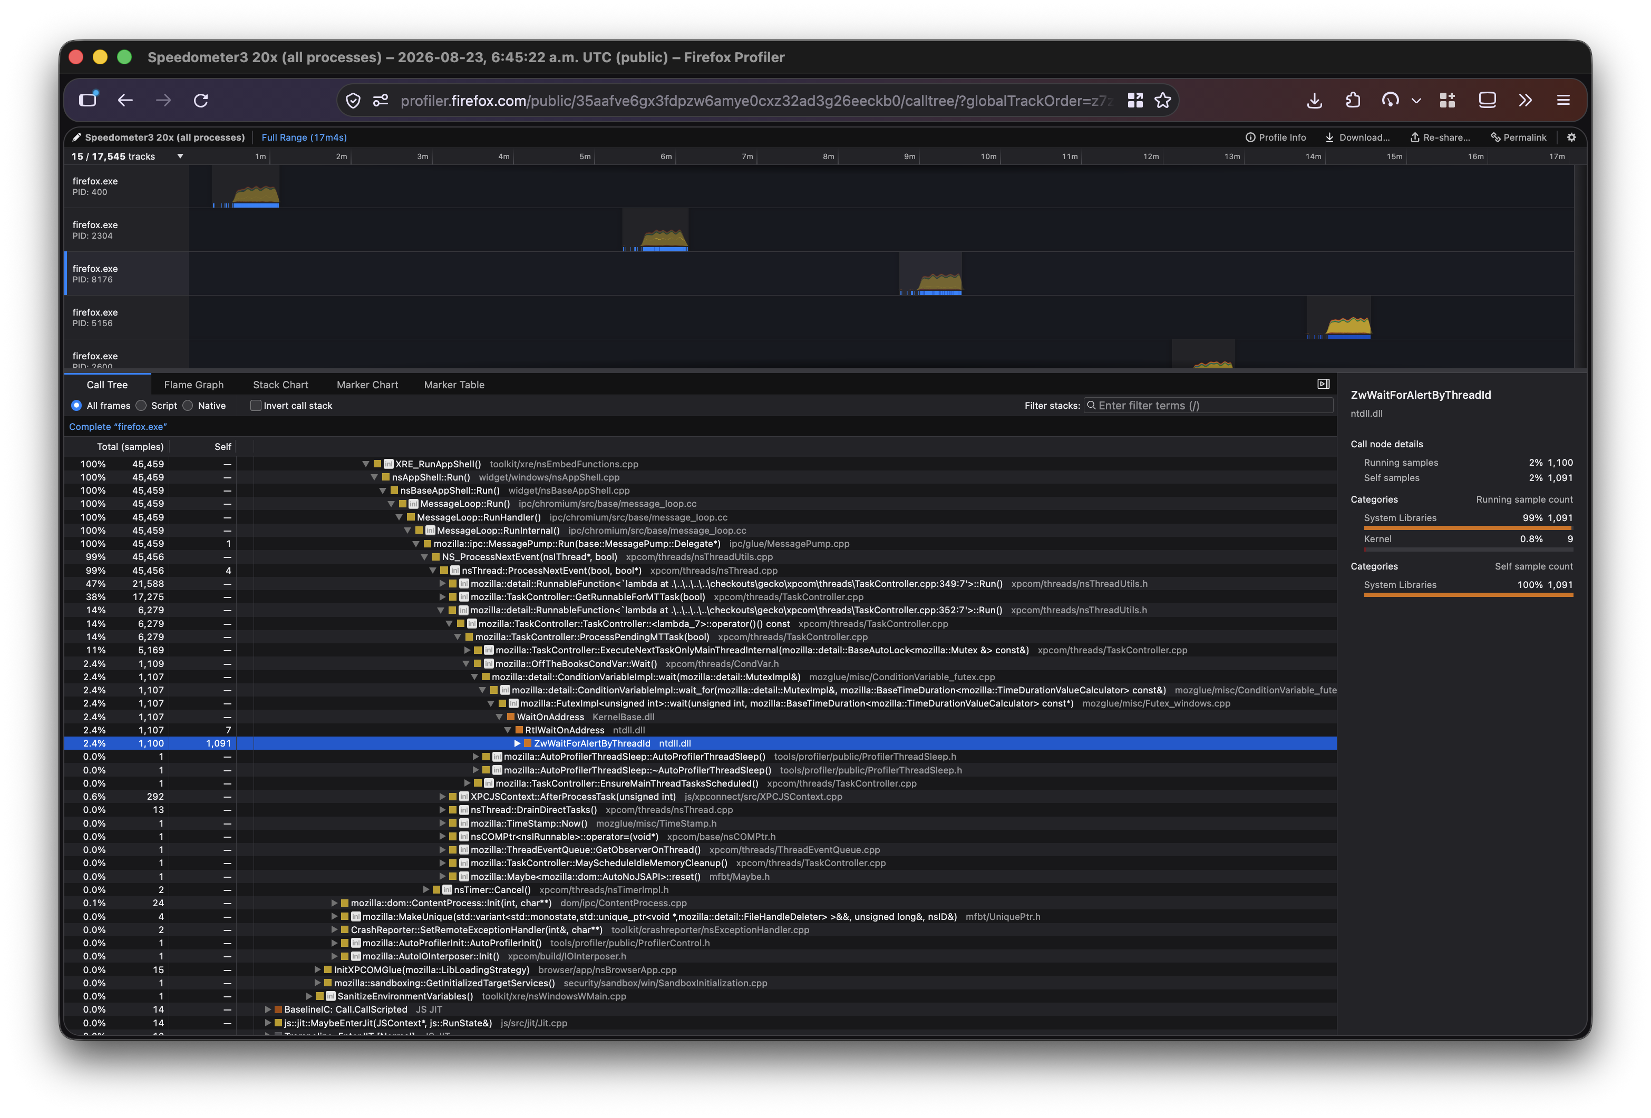Expand TaskController::GetRunnableForMTTask(bool) node
The image size is (1651, 1118).
(x=442, y=597)
